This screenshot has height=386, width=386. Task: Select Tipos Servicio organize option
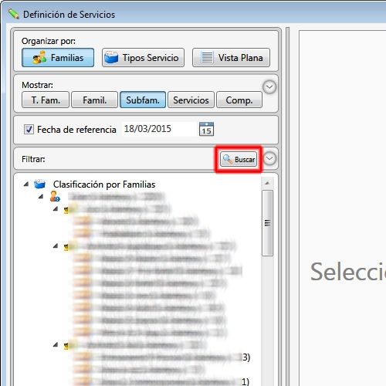tap(143, 58)
